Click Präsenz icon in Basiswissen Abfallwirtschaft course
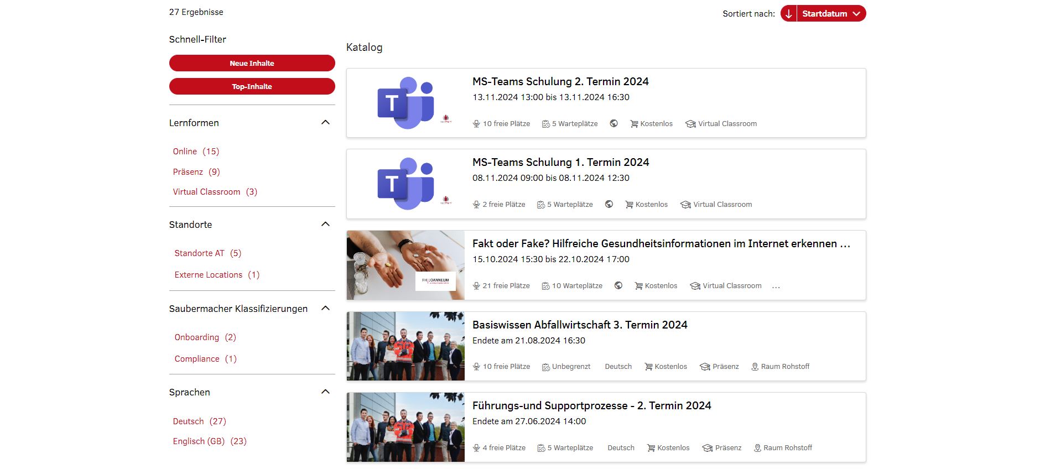 (705, 367)
